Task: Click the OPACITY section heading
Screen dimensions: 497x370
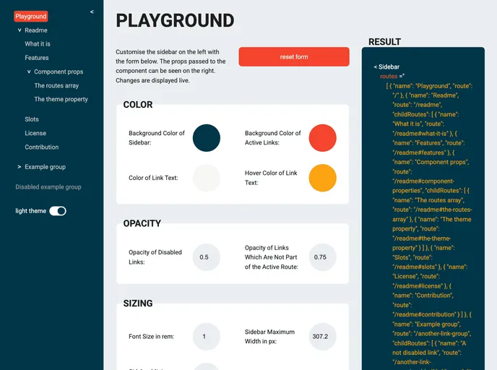Action: [x=142, y=223]
